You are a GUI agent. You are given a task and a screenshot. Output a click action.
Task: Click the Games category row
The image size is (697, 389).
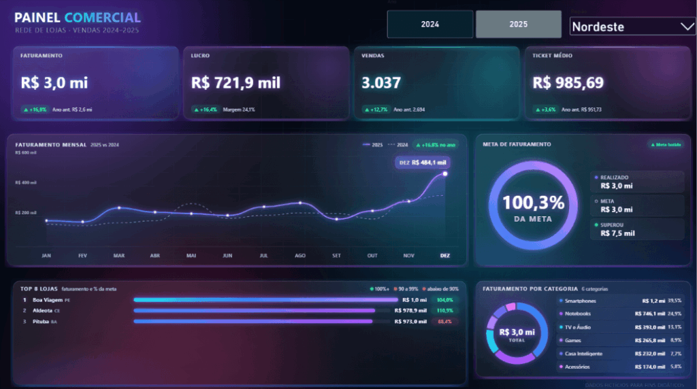point(620,341)
